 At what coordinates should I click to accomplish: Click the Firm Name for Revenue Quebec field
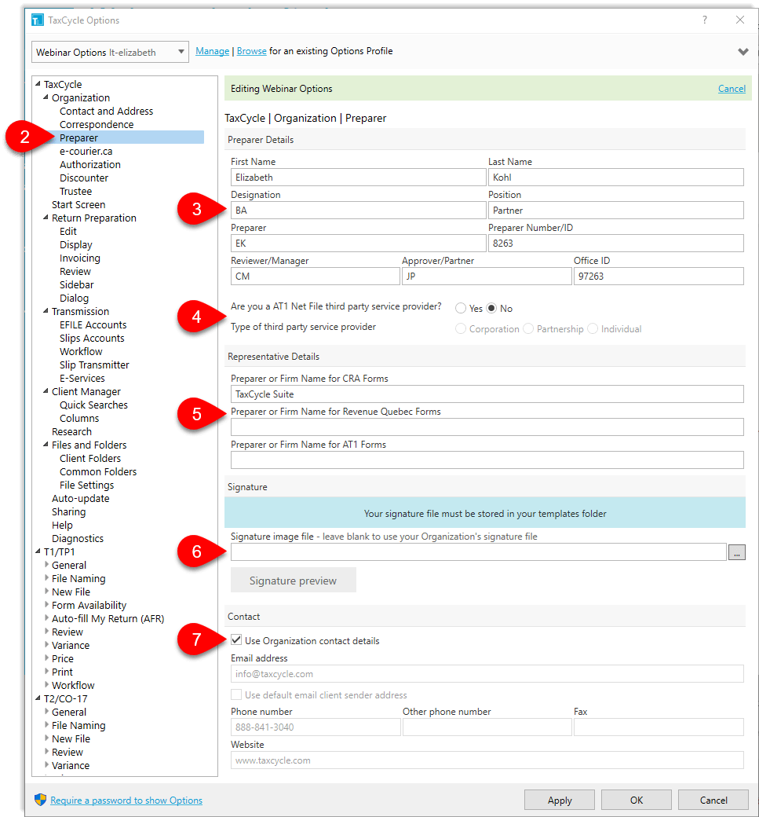click(x=487, y=427)
